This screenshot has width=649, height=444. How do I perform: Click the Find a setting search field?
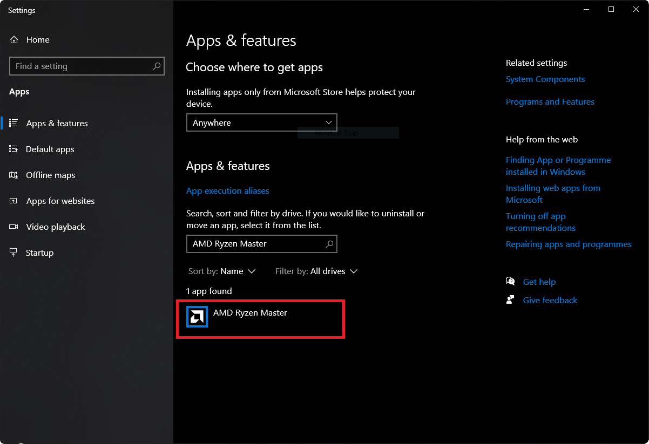point(87,66)
